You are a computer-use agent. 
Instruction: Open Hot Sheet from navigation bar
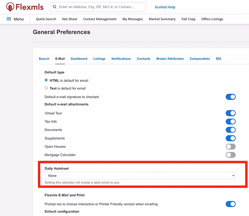[69, 19]
